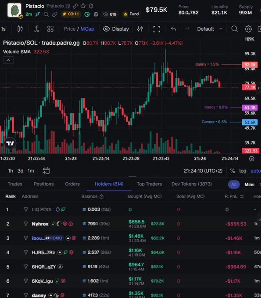
Task: Open the candlestick chart type menu
Action: tap(20, 29)
